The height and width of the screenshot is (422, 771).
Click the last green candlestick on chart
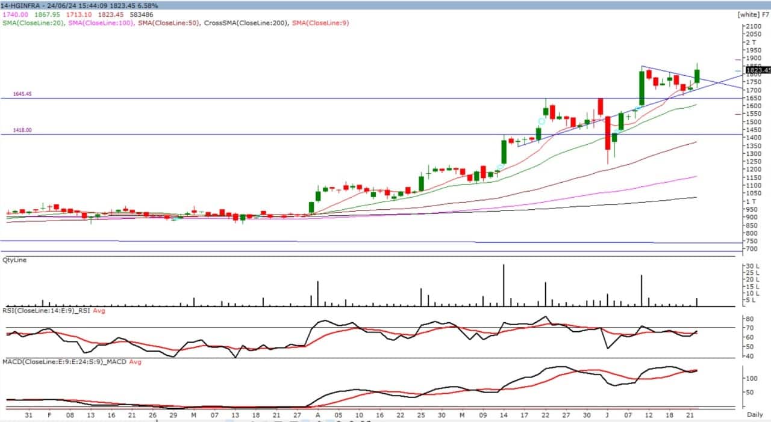point(697,76)
